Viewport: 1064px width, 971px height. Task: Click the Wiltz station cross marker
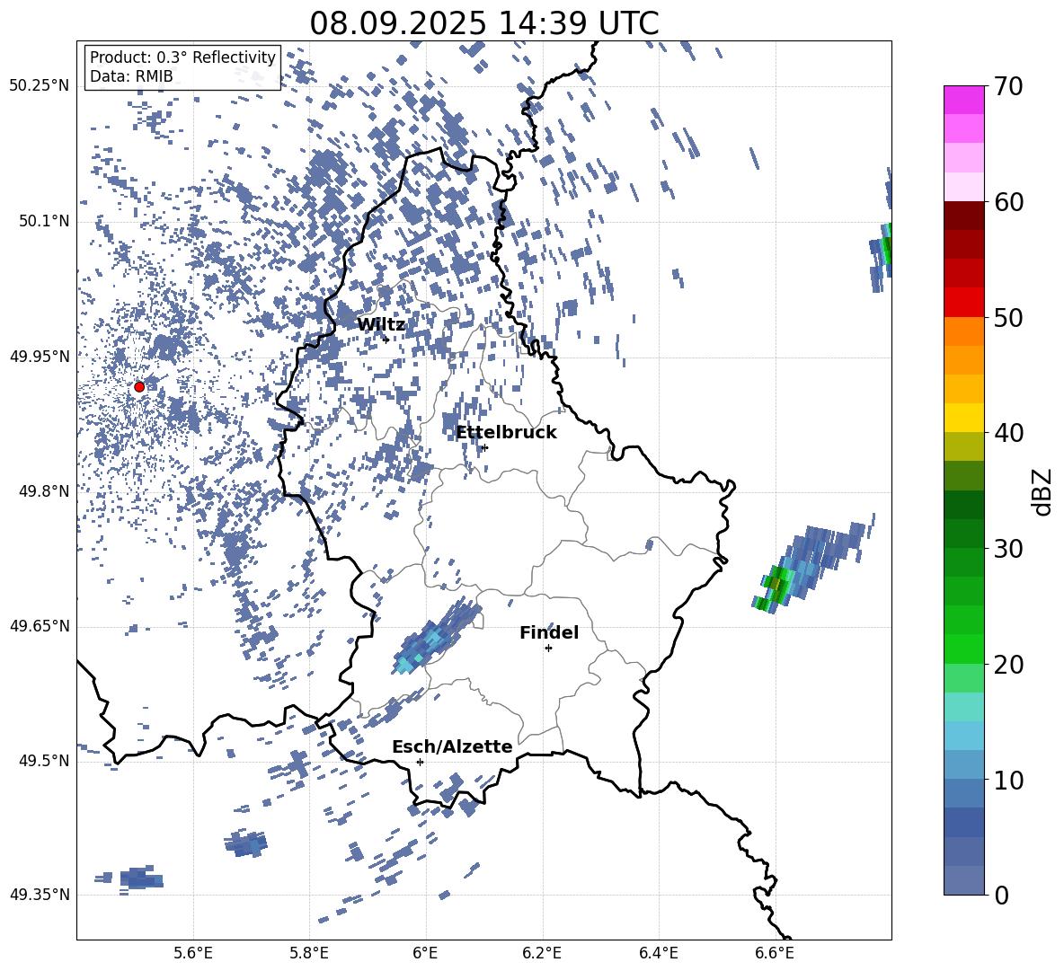click(x=386, y=340)
